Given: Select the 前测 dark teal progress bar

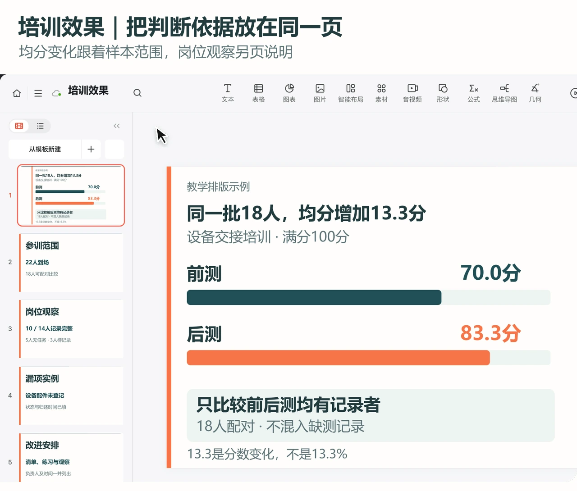Looking at the screenshot, I should point(314,297).
